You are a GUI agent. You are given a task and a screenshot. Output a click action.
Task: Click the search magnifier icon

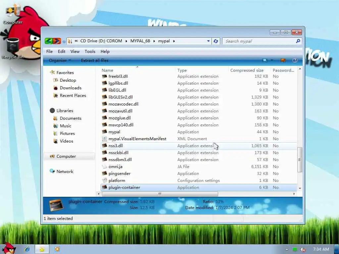pyautogui.click(x=298, y=41)
